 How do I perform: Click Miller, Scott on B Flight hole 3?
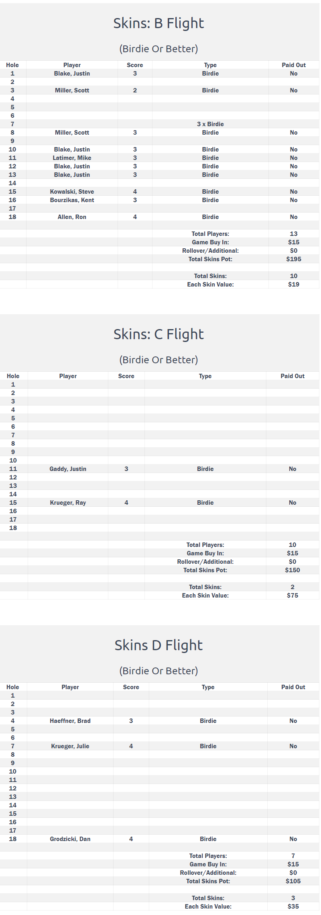(x=72, y=90)
